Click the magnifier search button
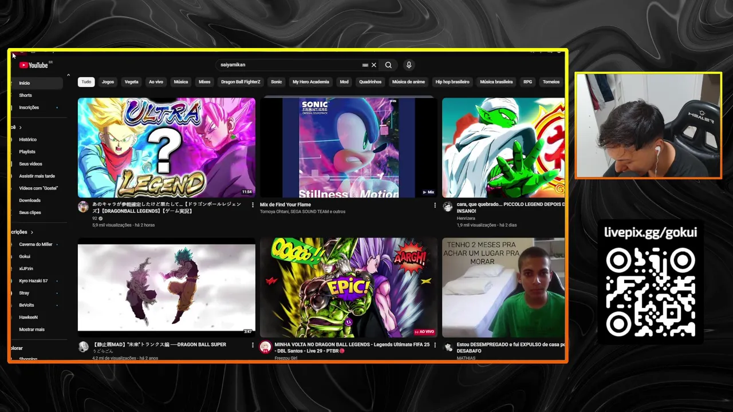Viewport: 733px width, 412px height. point(388,65)
